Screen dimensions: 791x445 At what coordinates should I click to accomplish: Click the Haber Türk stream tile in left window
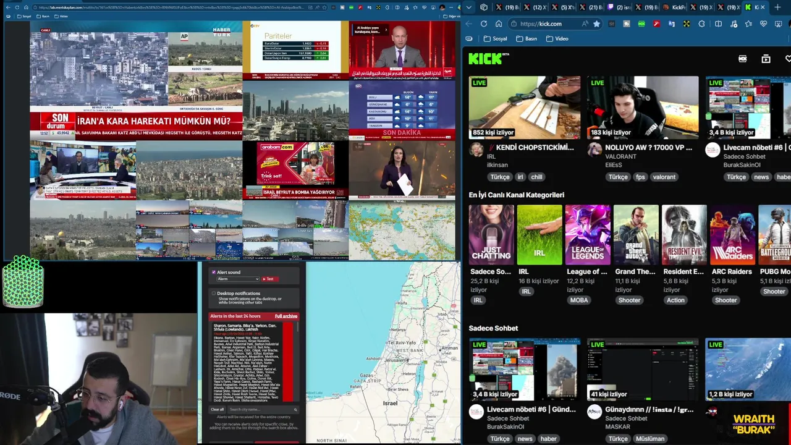point(136,80)
